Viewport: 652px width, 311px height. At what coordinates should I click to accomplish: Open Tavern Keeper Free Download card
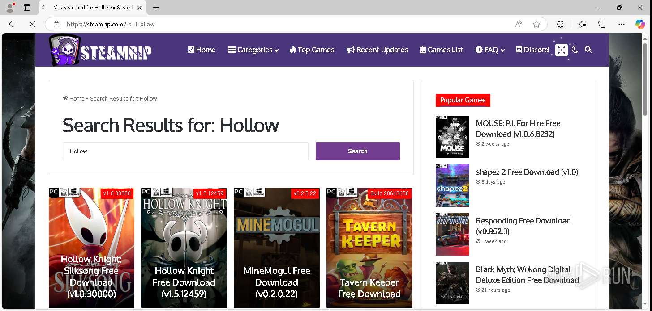tap(369, 248)
